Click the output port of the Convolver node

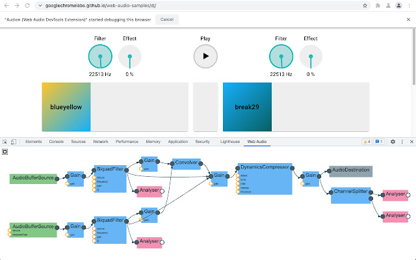201,164
